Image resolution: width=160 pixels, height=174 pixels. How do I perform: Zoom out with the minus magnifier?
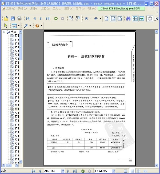(x=86, y=19)
